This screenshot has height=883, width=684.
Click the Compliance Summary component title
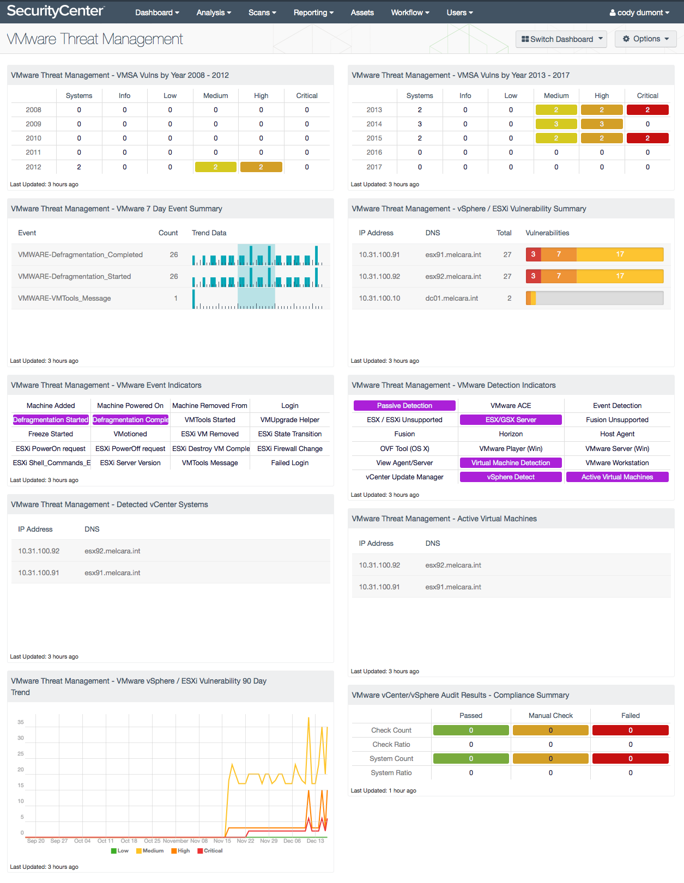461,696
